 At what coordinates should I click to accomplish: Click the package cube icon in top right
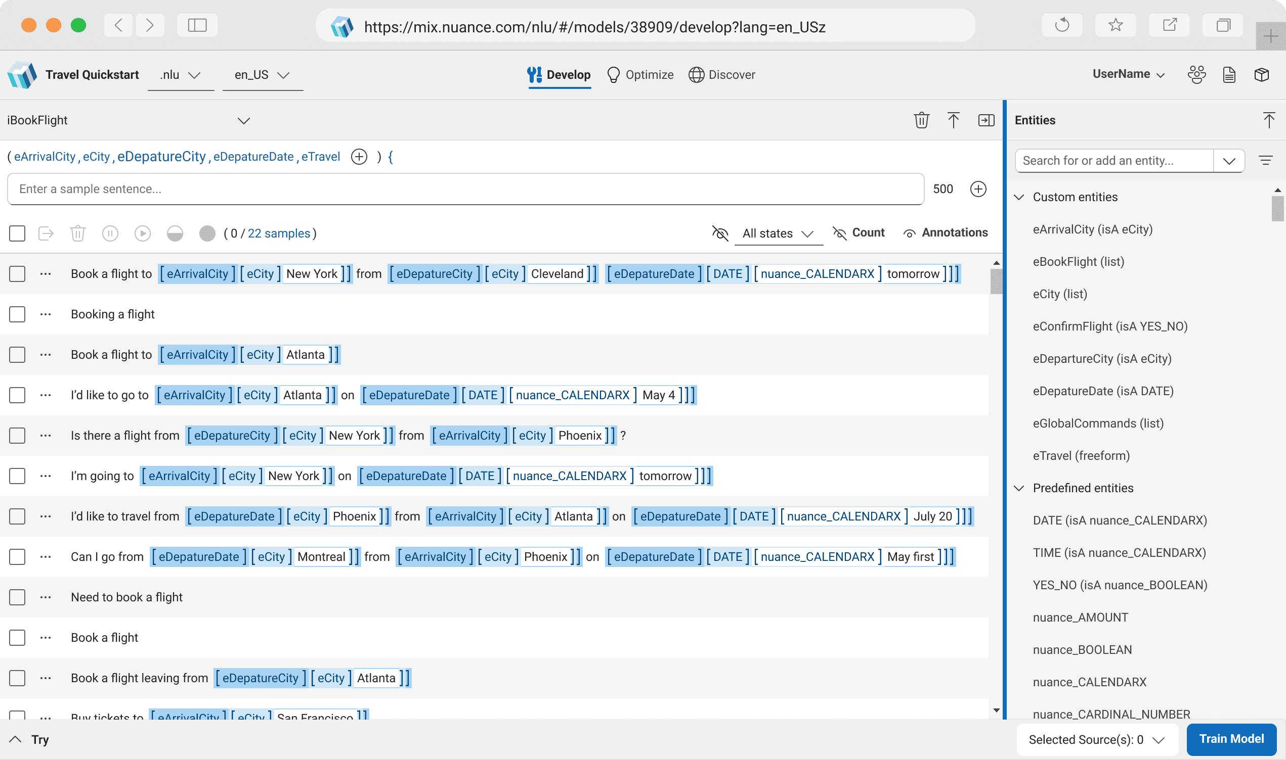click(x=1261, y=75)
